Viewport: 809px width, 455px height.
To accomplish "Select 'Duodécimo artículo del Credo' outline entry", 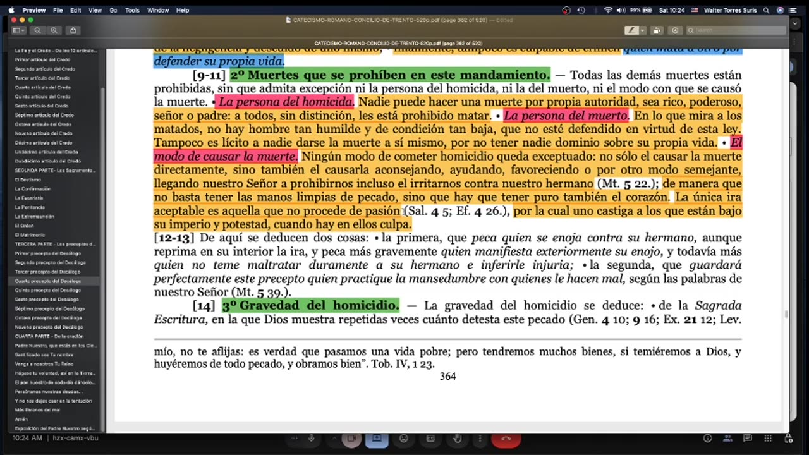I will pyautogui.click(x=47, y=161).
